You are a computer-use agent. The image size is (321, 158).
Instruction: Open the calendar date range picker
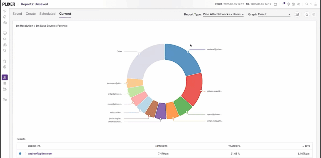click(275, 4)
